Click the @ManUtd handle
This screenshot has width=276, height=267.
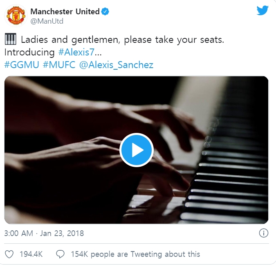[47, 21]
